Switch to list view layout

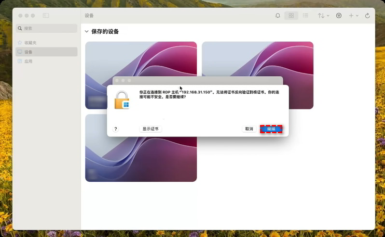[x=305, y=16]
